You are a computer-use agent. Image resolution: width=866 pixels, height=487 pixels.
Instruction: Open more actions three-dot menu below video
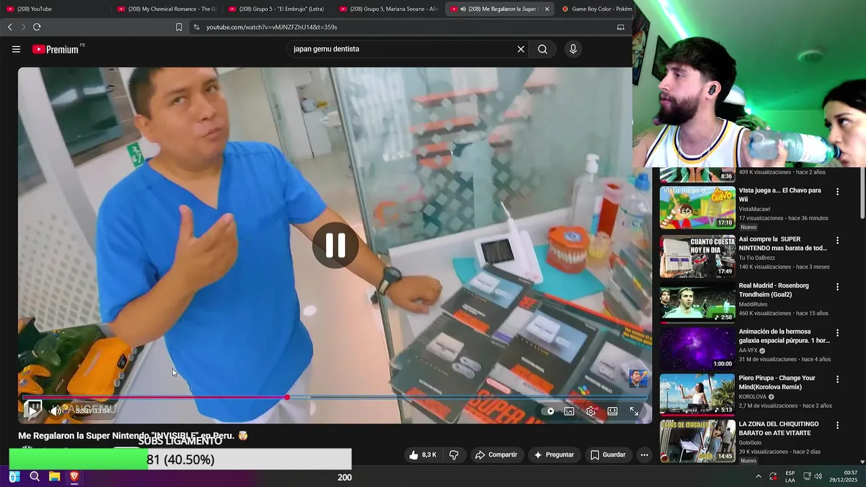click(x=644, y=455)
